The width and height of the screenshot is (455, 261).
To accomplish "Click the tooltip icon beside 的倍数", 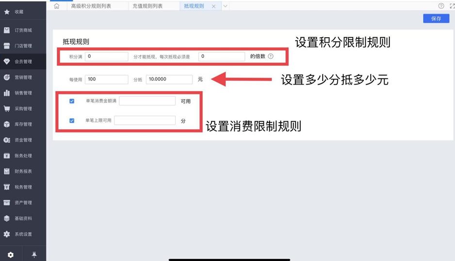I will [271, 57].
